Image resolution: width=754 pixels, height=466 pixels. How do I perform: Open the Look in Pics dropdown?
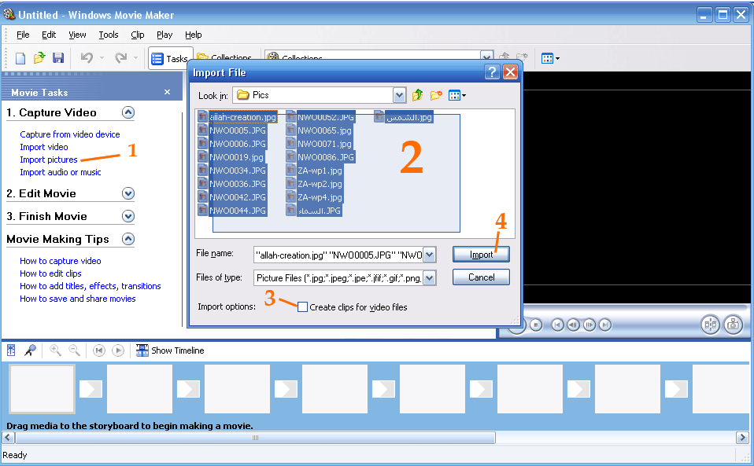click(x=399, y=95)
